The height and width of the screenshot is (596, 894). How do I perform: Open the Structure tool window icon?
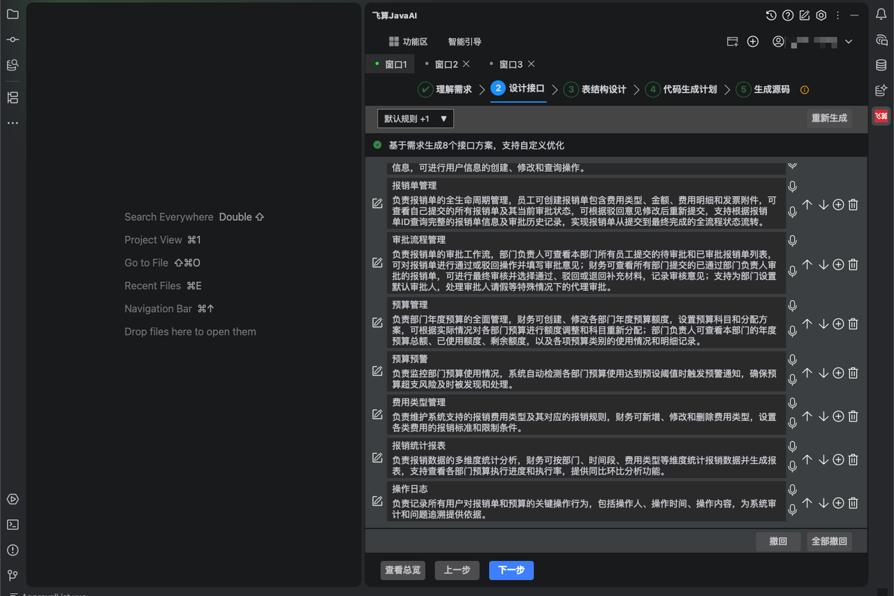13,98
